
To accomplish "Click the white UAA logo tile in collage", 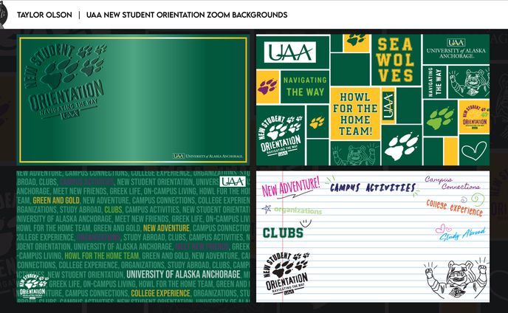I will tap(289, 52).
